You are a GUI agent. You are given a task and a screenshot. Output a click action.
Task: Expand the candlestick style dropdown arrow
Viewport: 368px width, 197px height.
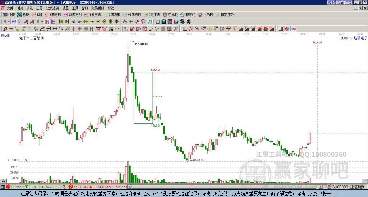42,22
